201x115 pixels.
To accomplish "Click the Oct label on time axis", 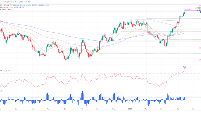I will pyautogui.click(x=81, y=109).
